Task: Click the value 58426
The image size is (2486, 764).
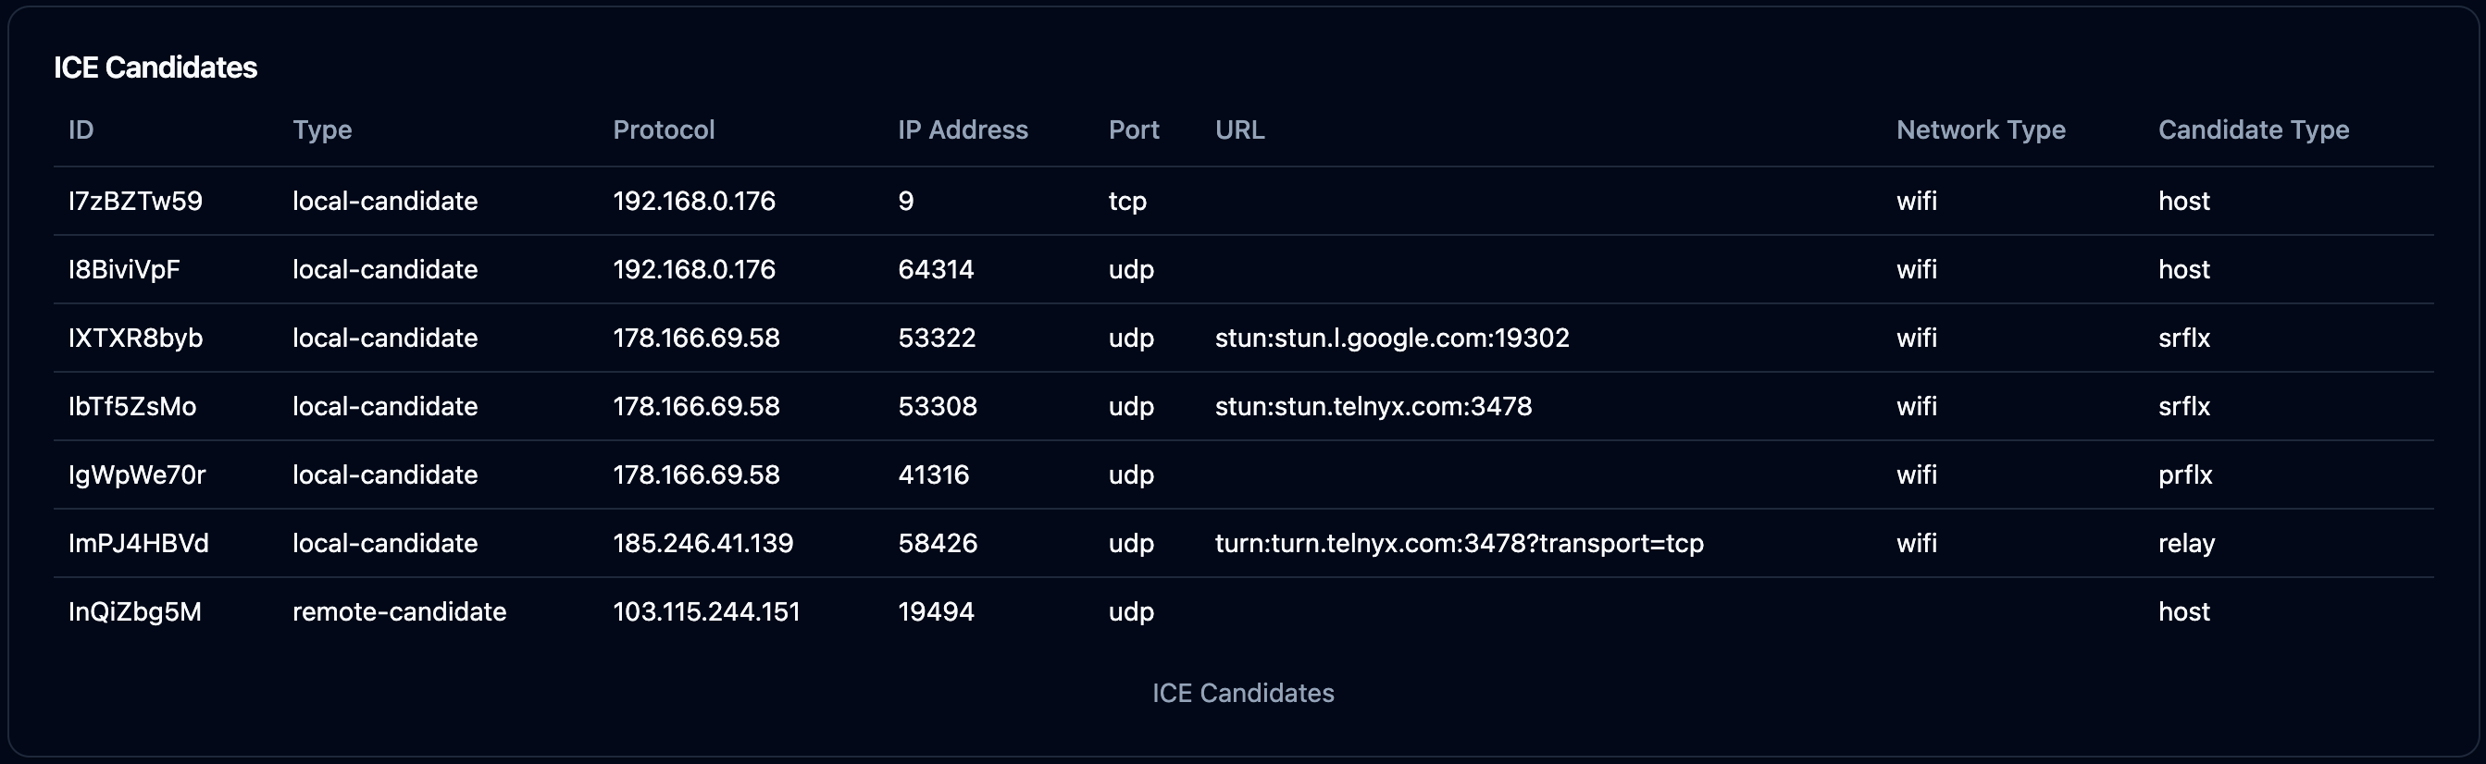Action: [x=938, y=543]
